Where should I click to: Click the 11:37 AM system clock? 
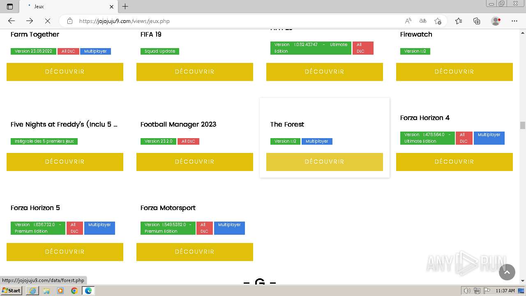tap(505, 291)
